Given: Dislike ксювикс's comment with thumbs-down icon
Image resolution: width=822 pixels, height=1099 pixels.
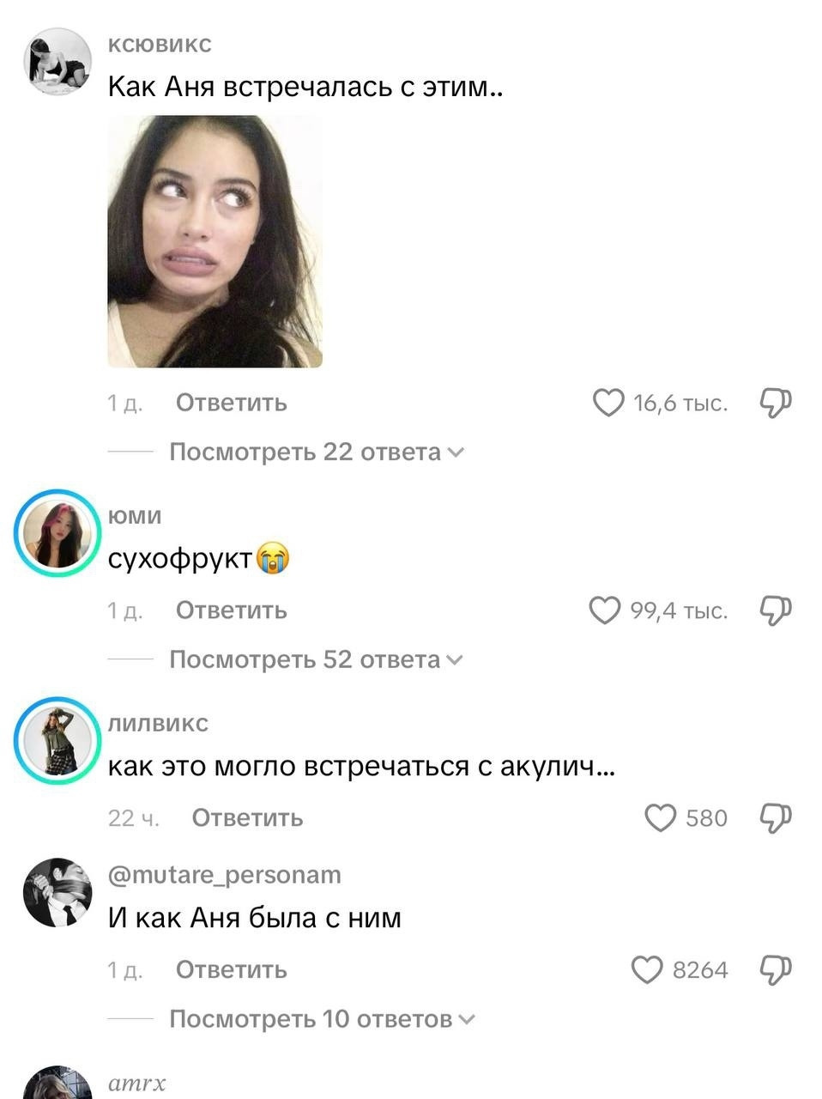Looking at the screenshot, I should point(776,403).
